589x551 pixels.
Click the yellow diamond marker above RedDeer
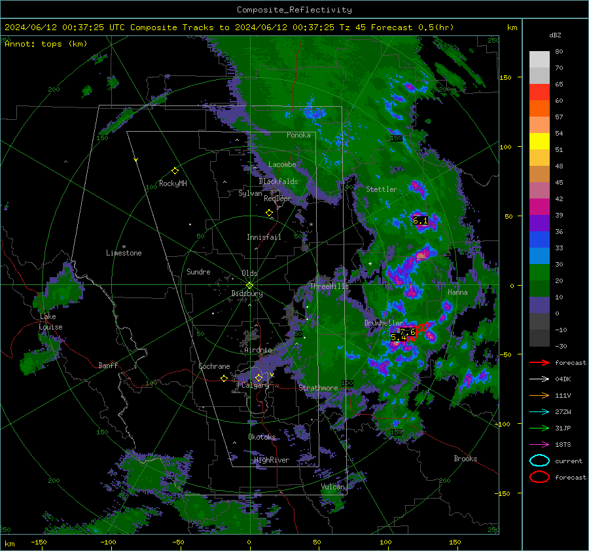tap(269, 213)
